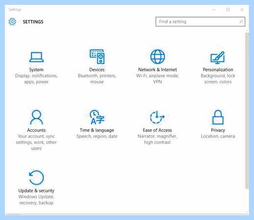Screen dimensions: 254x220
Task: Open the Privacy padlock icon
Action: pos(218,117)
